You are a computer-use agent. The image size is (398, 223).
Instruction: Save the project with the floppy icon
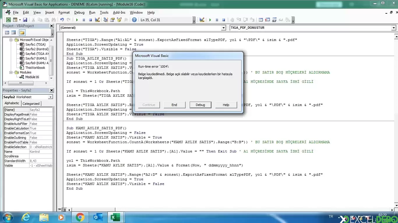25,20
